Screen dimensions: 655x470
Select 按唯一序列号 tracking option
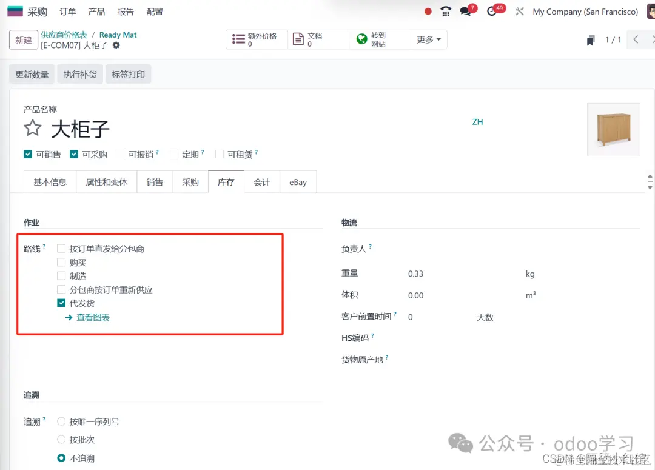pos(61,421)
